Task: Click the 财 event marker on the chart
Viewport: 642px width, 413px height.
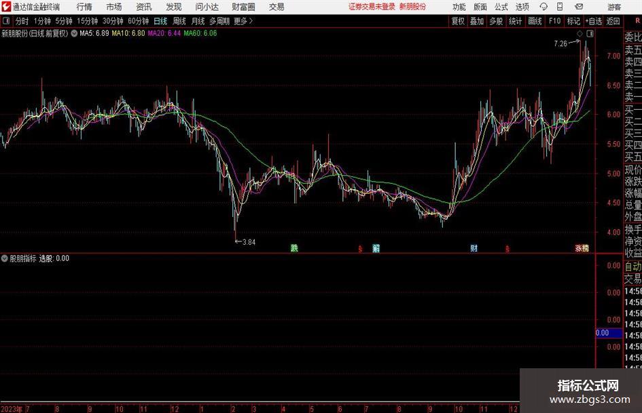Action: [x=474, y=248]
